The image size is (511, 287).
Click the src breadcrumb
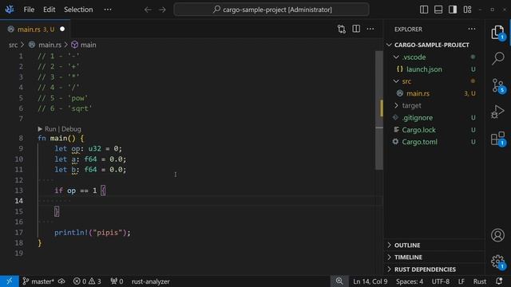(13, 45)
